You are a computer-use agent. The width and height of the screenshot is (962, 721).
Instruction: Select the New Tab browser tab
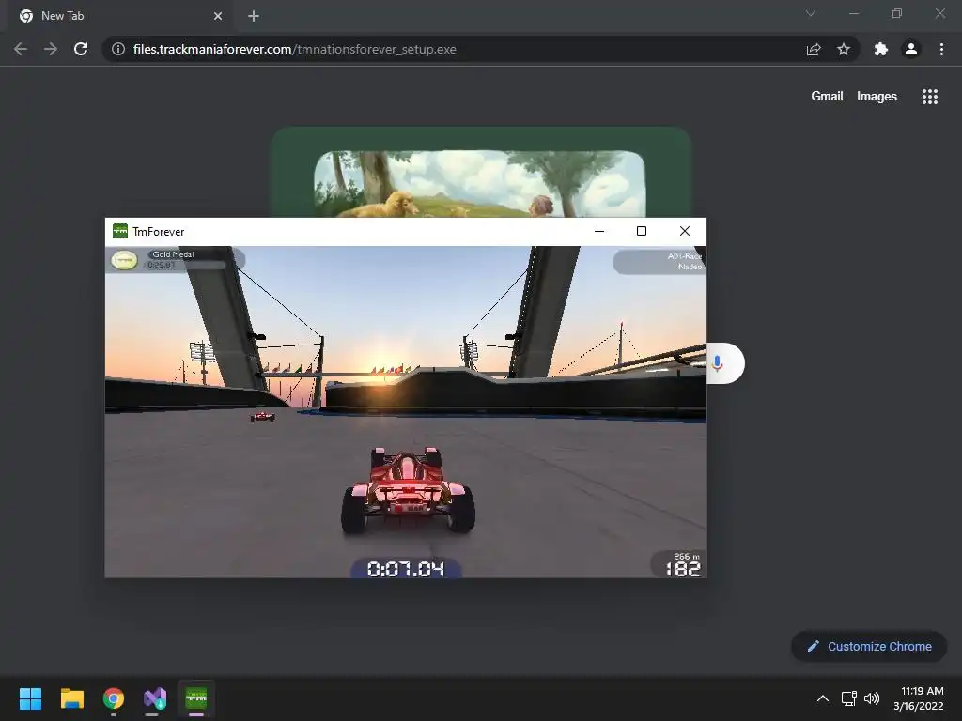pyautogui.click(x=121, y=16)
